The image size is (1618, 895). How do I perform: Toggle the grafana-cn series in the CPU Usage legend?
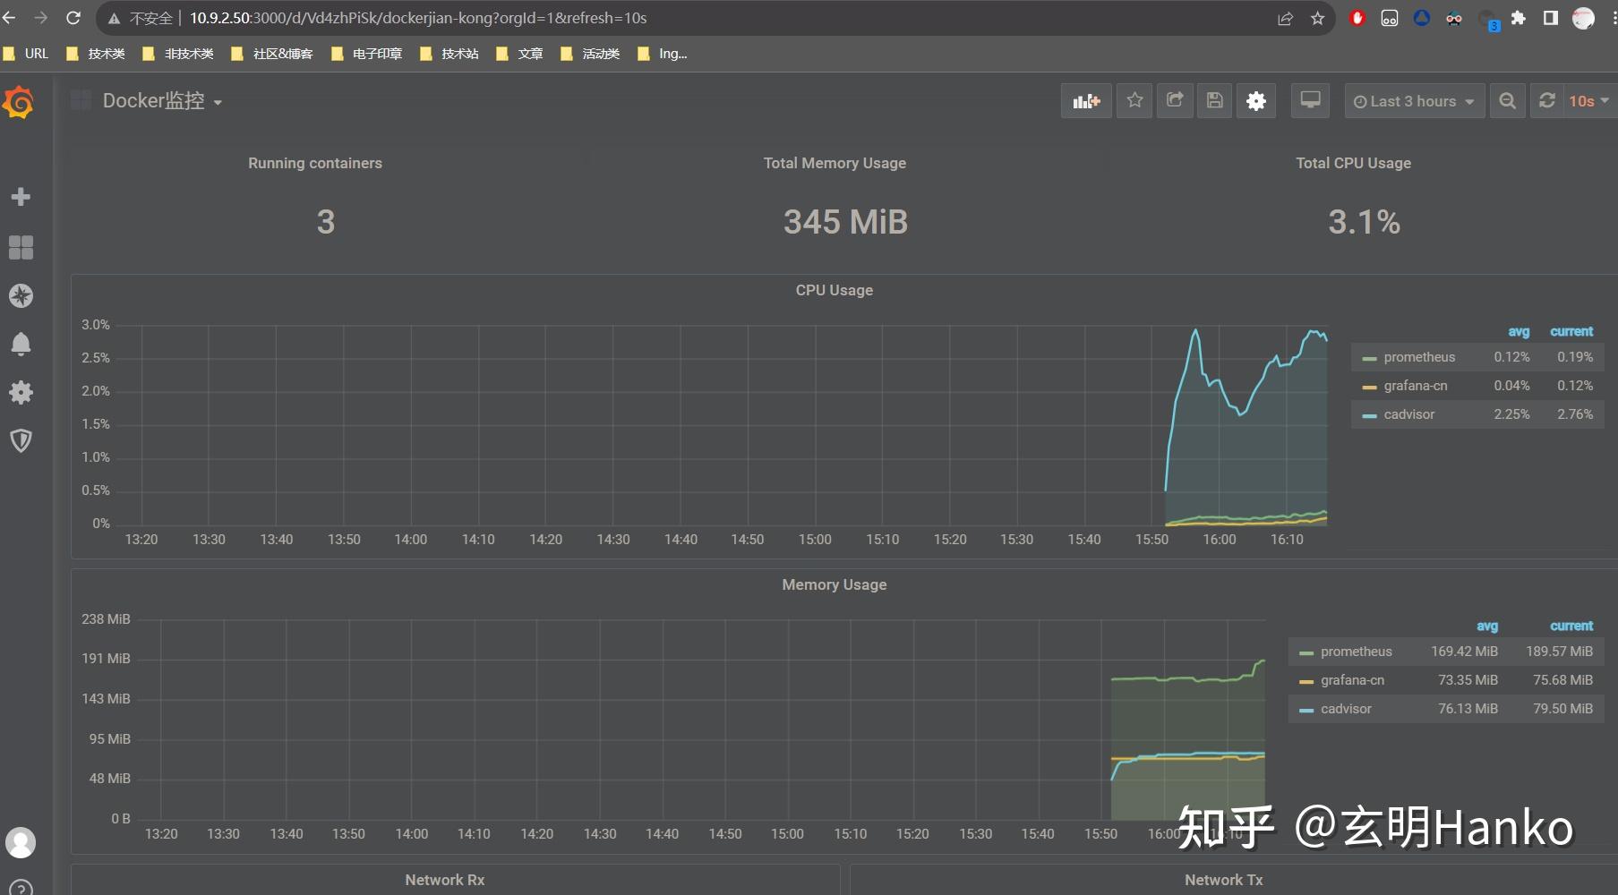coord(1415,386)
